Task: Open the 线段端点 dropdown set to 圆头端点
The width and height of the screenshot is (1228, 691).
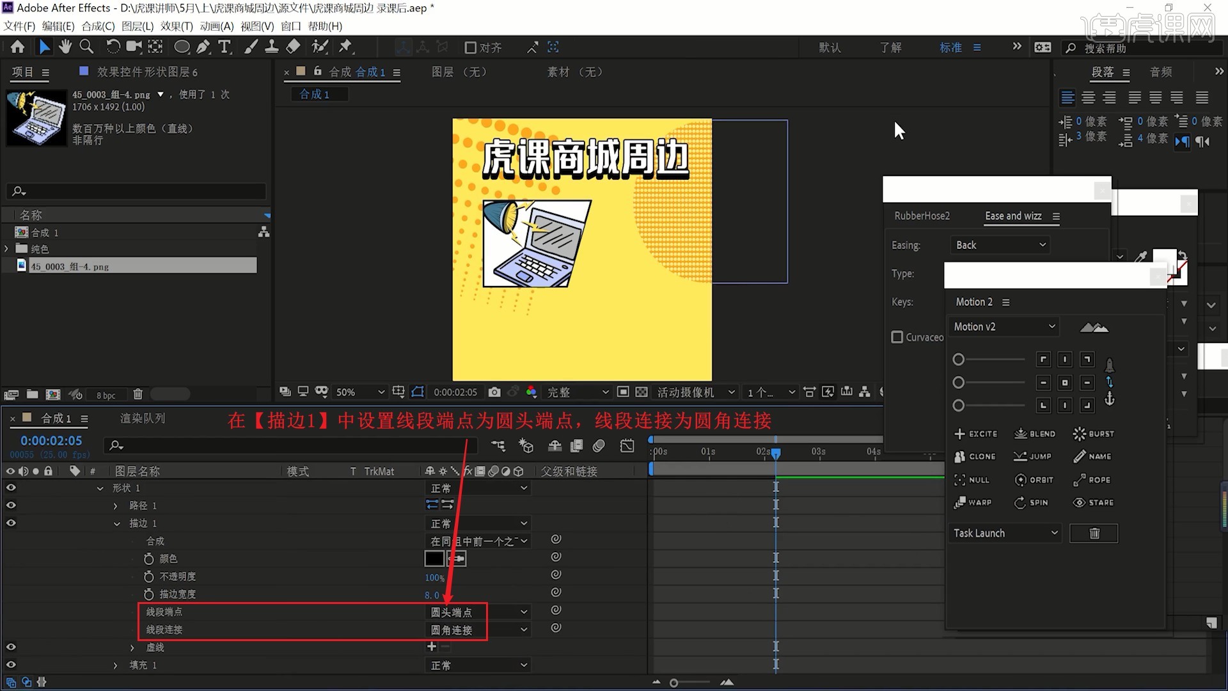Action: point(478,612)
